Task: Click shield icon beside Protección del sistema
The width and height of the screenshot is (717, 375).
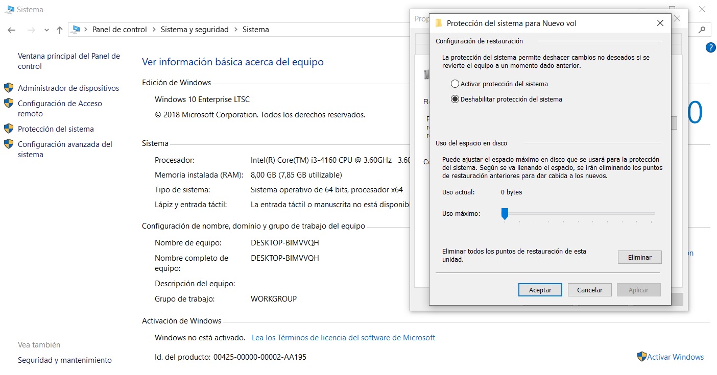Action: (9, 129)
